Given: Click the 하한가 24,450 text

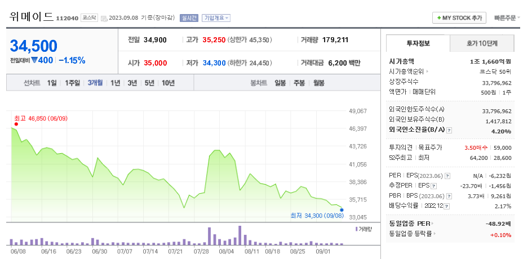Looking at the screenshot, I should pos(250,62).
